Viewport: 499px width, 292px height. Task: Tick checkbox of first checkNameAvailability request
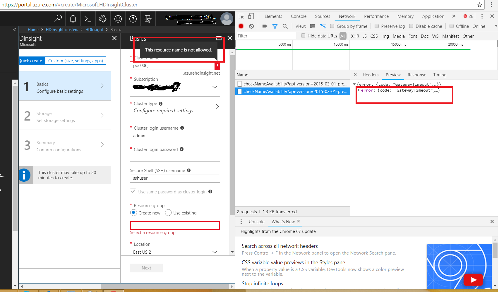coord(240,84)
